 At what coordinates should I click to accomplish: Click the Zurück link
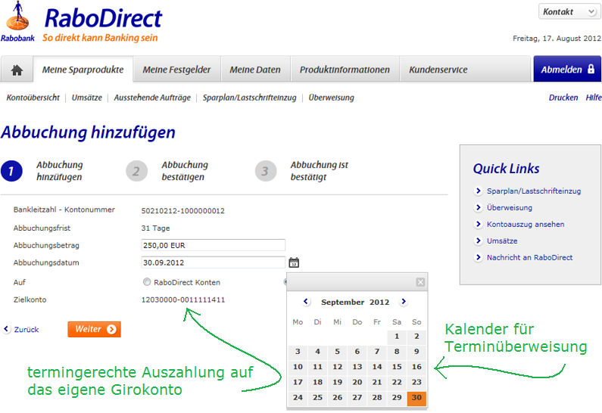click(27, 329)
